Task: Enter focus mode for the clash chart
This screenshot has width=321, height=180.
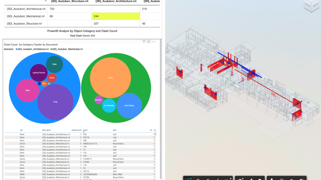Action: click(x=149, y=42)
